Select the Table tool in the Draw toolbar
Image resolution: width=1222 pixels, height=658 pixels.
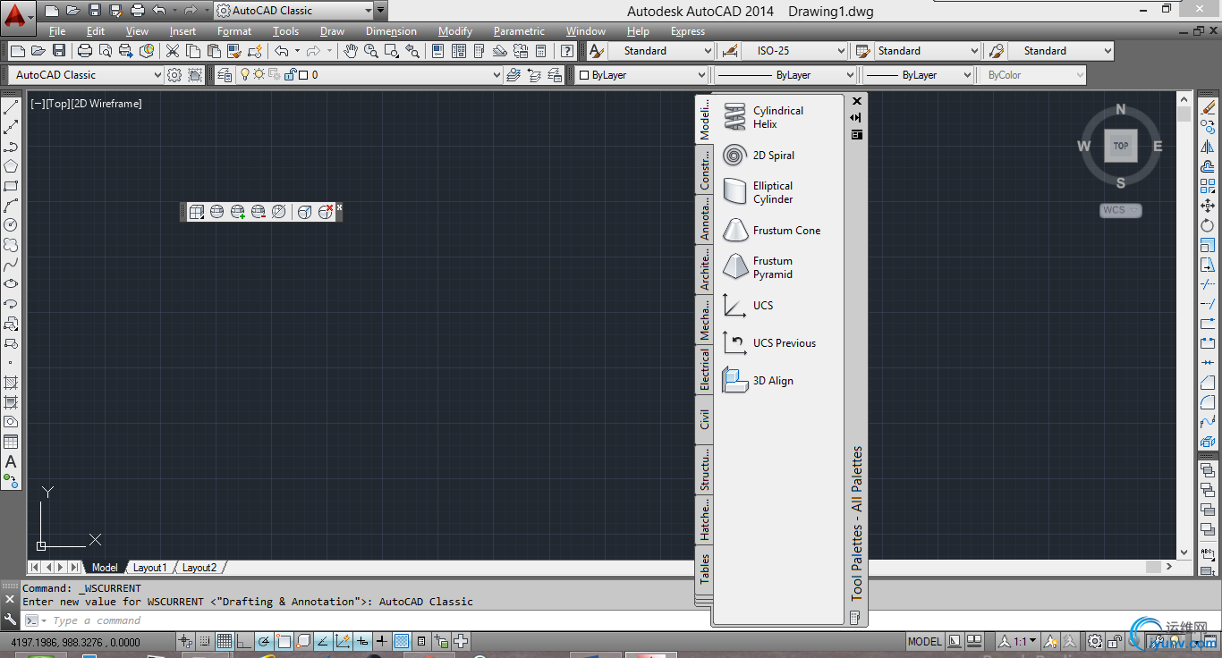[x=11, y=442]
